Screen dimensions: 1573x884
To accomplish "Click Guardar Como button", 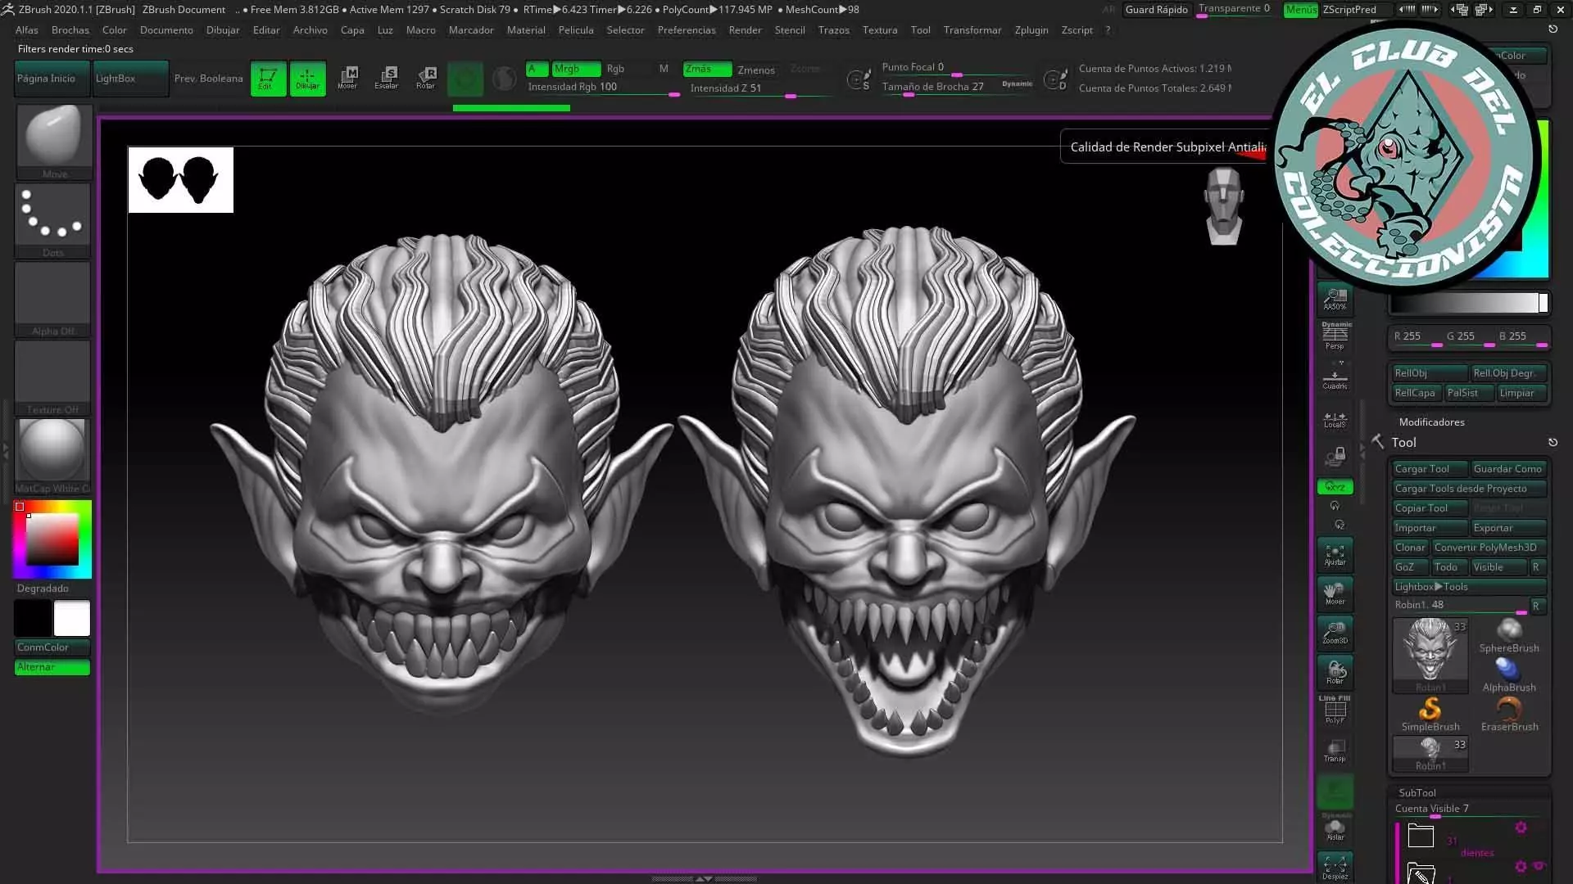I will point(1508,469).
